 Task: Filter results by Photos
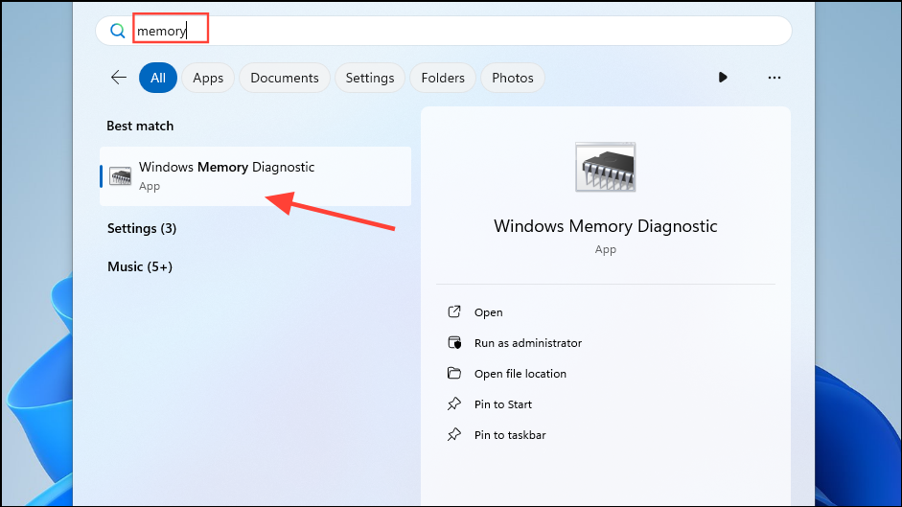tap(513, 78)
